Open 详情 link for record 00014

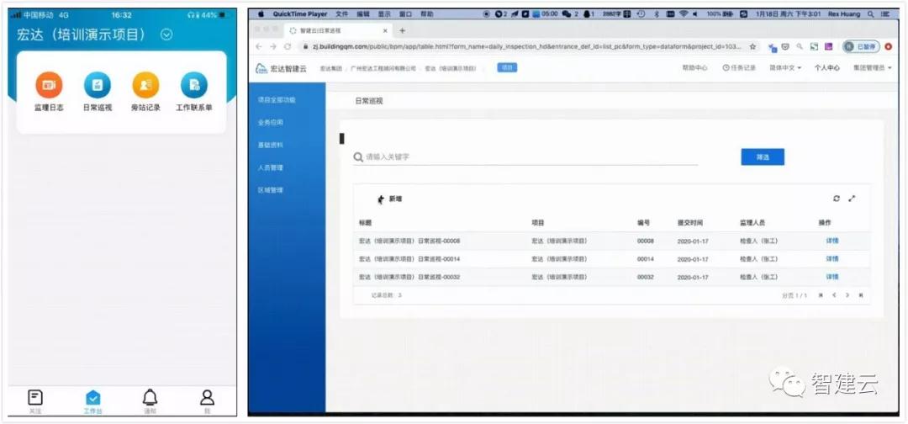[831, 259]
